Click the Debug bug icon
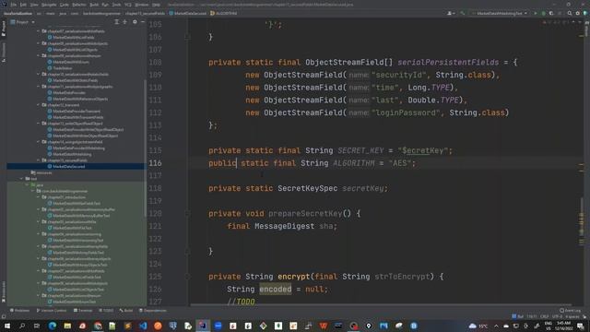 pos(543,13)
